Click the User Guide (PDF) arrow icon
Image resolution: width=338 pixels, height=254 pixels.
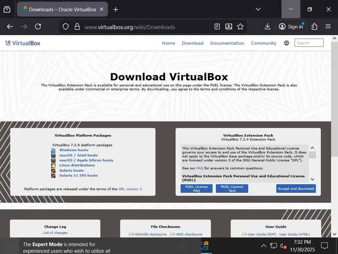pyautogui.click(x=245, y=234)
